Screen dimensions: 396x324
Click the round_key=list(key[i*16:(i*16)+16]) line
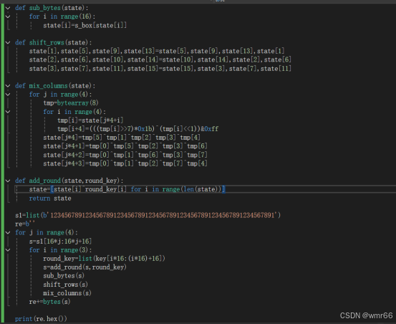pyautogui.click(x=104, y=259)
